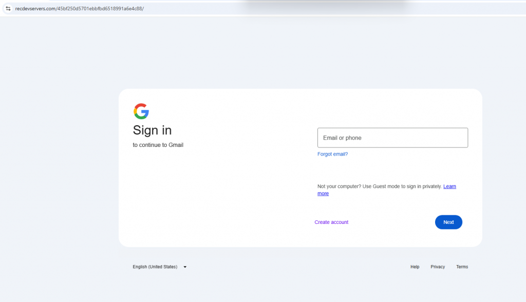Open the Terms footer link

(462, 267)
